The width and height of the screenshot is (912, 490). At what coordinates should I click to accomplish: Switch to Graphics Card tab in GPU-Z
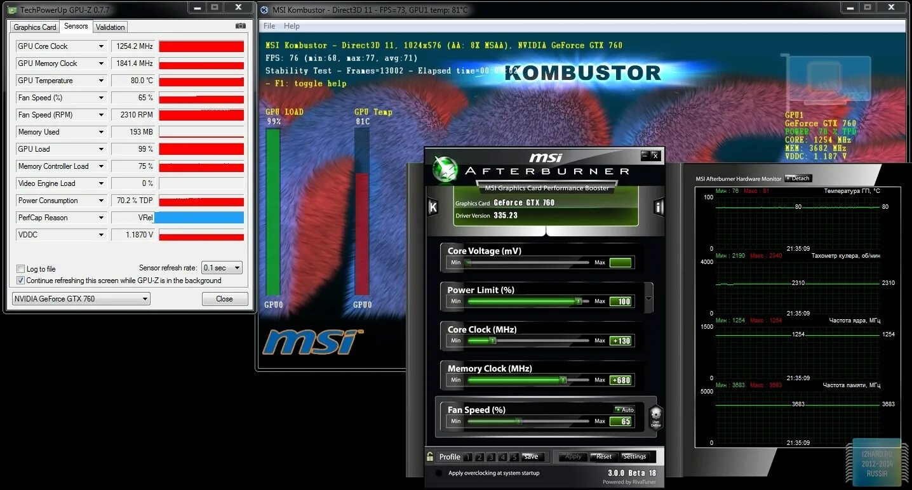pyautogui.click(x=35, y=27)
